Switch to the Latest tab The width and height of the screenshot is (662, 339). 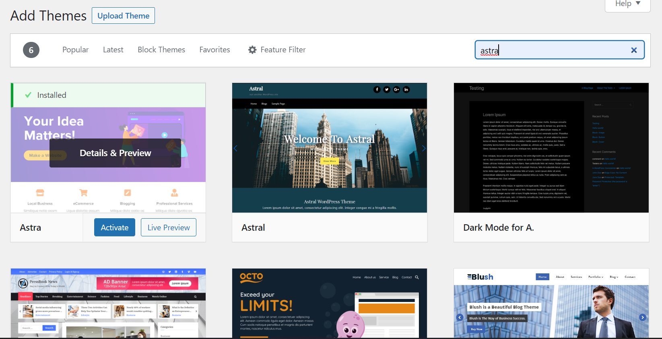pos(113,50)
